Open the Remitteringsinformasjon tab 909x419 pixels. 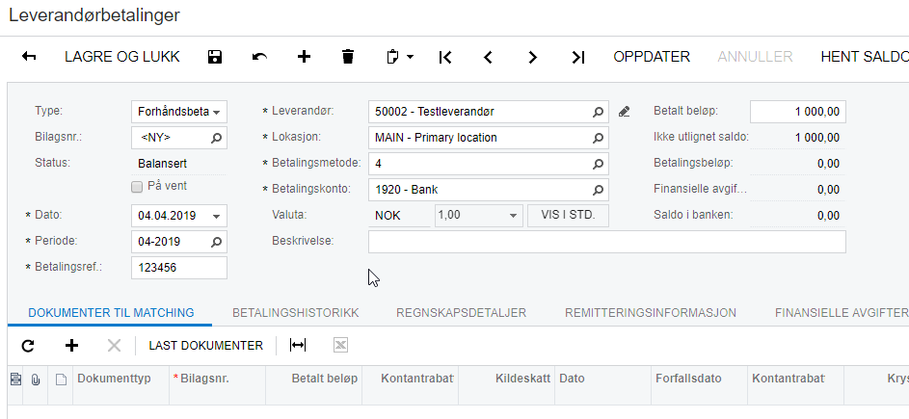click(651, 313)
